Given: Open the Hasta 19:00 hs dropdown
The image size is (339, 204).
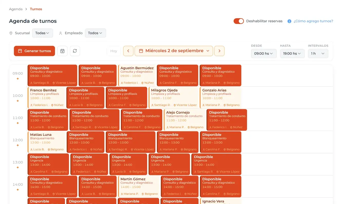Looking at the screenshot, I should pos(292,54).
